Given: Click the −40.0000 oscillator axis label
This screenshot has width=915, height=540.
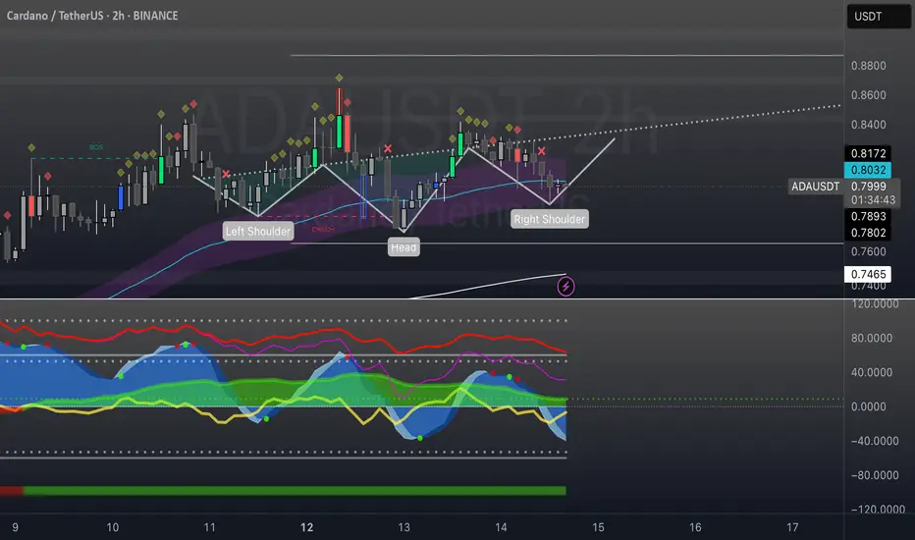Looking at the screenshot, I should 874,442.
